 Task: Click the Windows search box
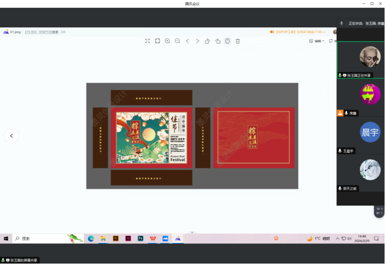click(42, 239)
